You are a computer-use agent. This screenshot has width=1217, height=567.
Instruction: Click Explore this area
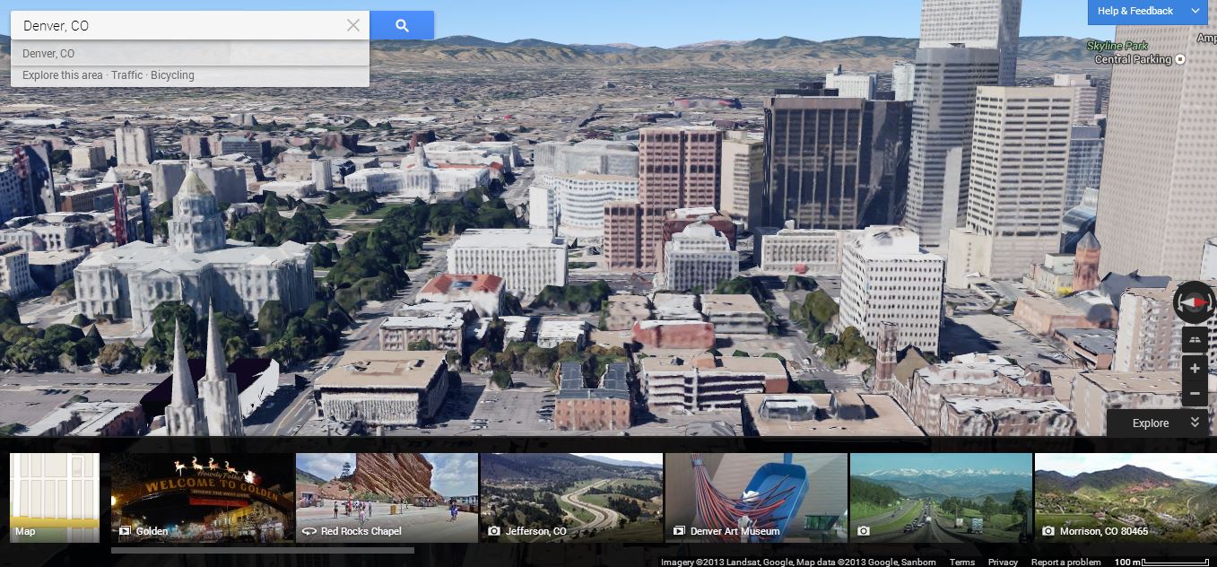click(x=62, y=75)
